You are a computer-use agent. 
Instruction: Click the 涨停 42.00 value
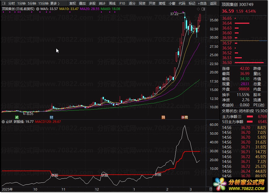pyautogui.click(x=244, y=69)
